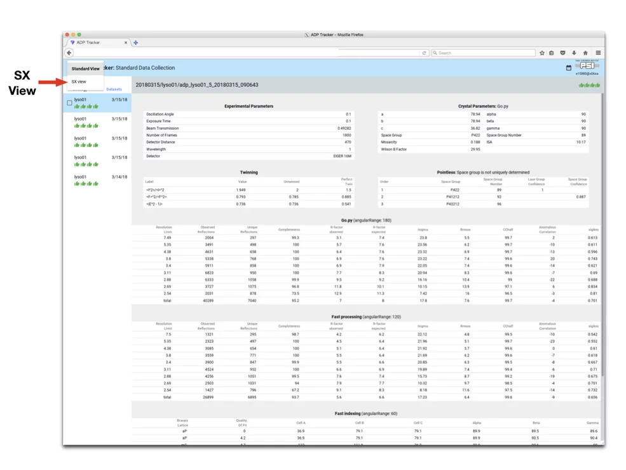Click the Bravais Lattice column header
The width and height of the screenshot is (626, 470).
point(182,423)
